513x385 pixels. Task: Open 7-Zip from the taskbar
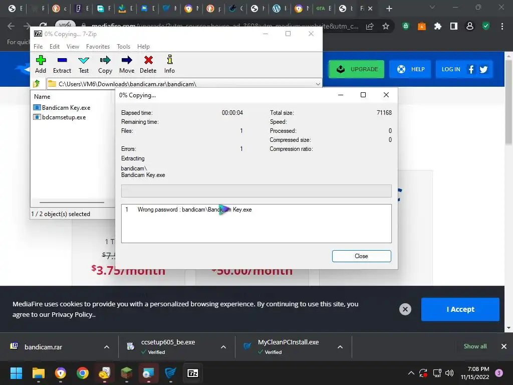tap(193, 373)
